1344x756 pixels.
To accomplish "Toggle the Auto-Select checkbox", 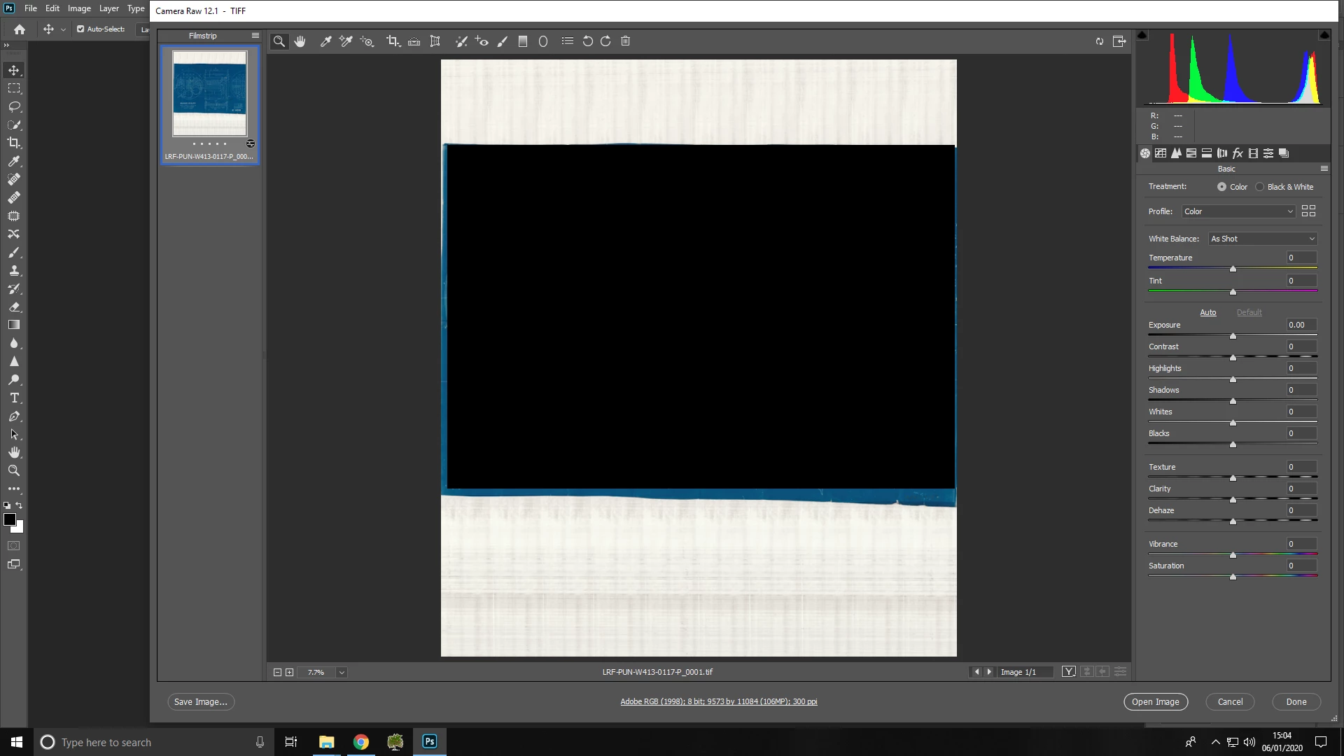I will (x=80, y=29).
